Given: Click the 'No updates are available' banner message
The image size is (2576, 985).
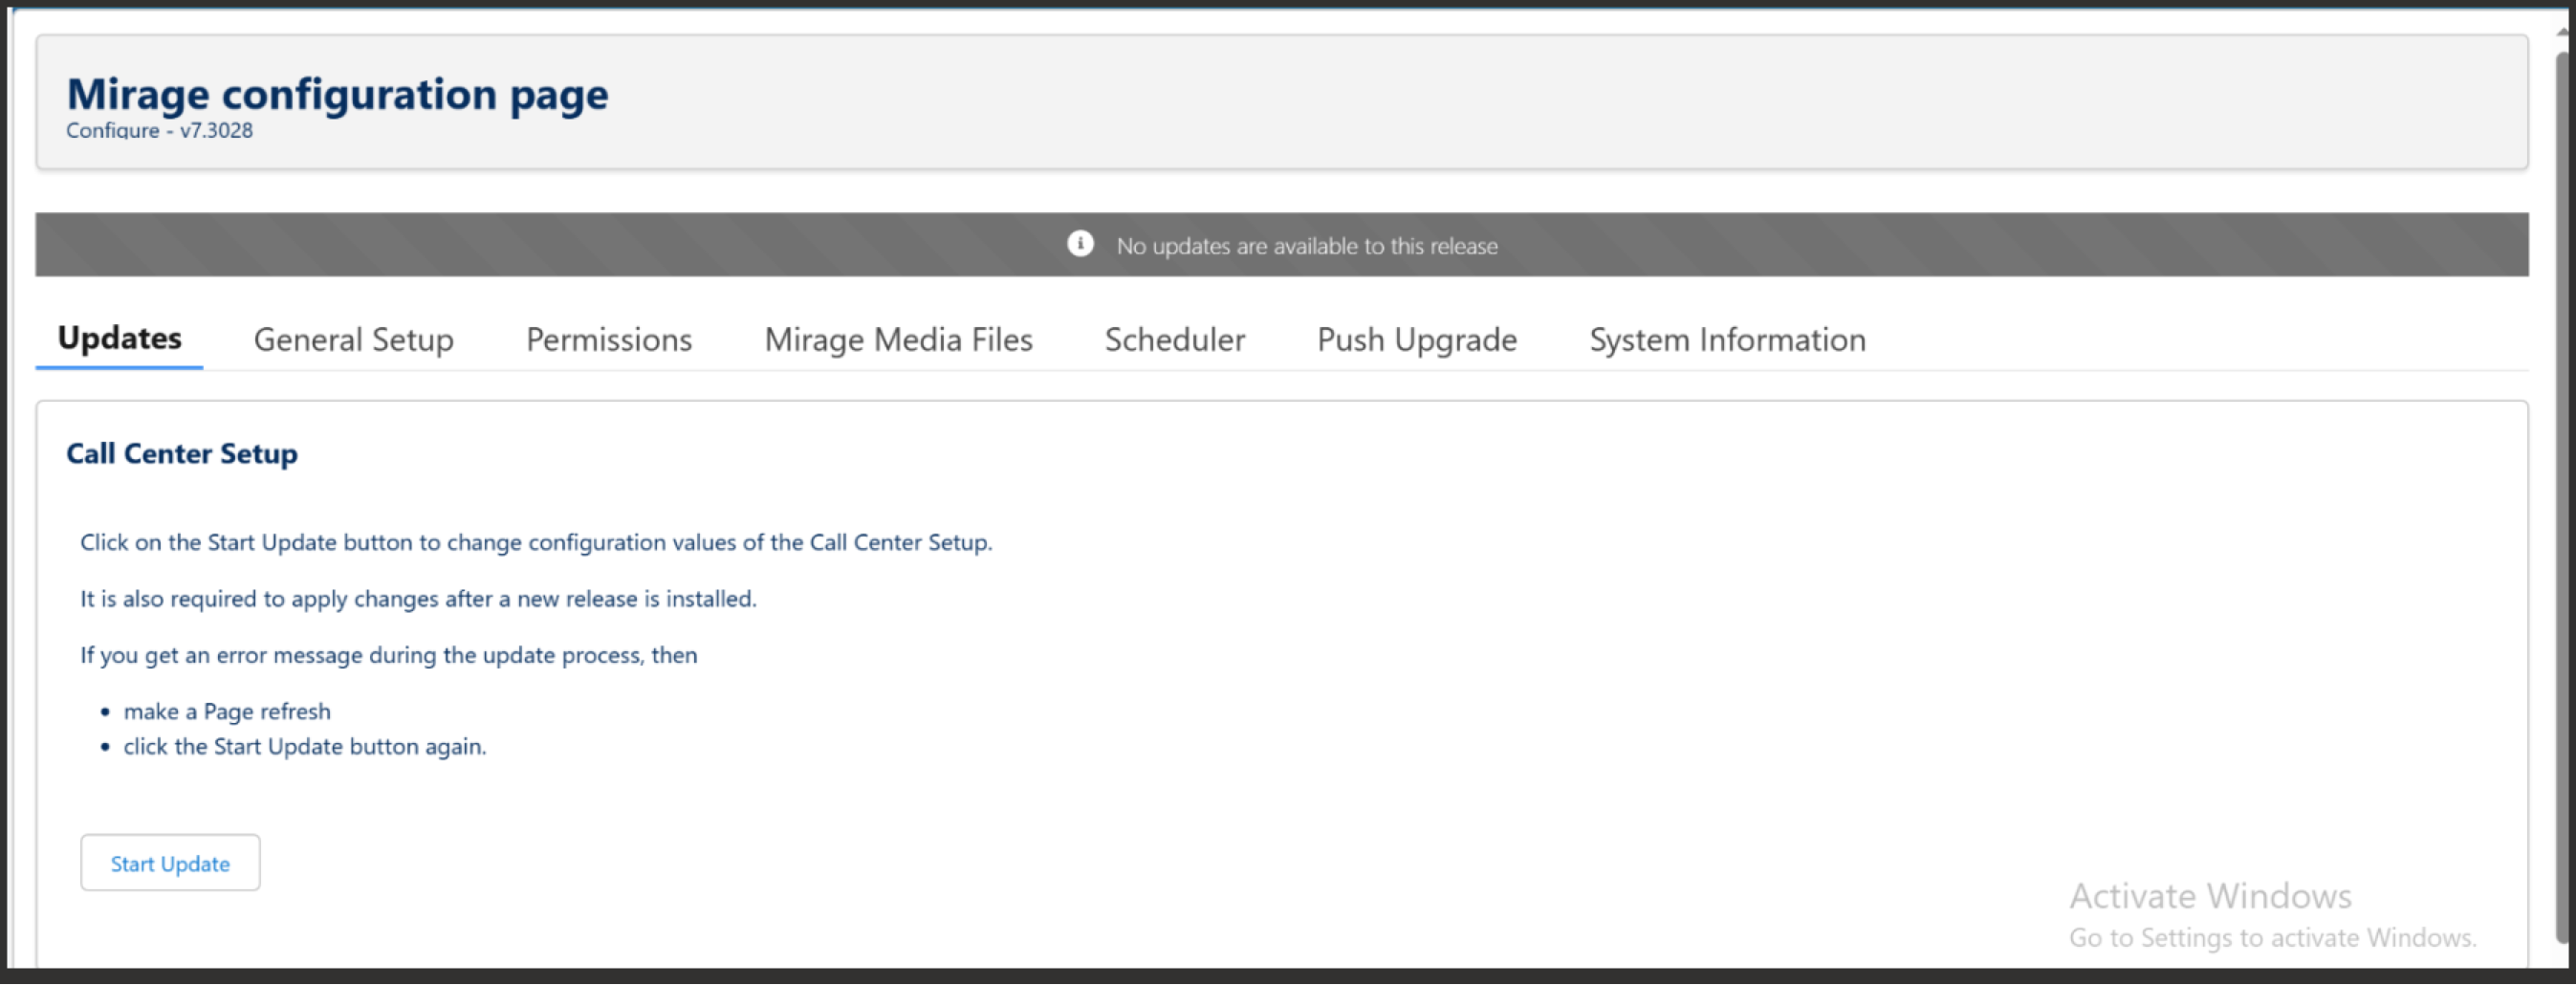Looking at the screenshot, I should click(x=1307, y=246).
